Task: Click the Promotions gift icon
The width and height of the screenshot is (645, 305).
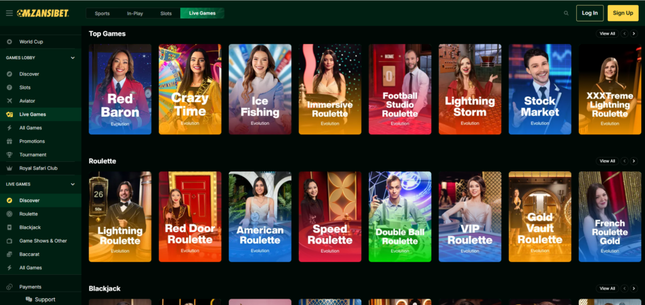Action: pos(10,141)
